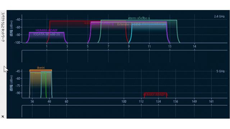The width and height of the screenshot is (230, 129).
Task: Click the -40 dBm axis value
Action: point(18,19)
